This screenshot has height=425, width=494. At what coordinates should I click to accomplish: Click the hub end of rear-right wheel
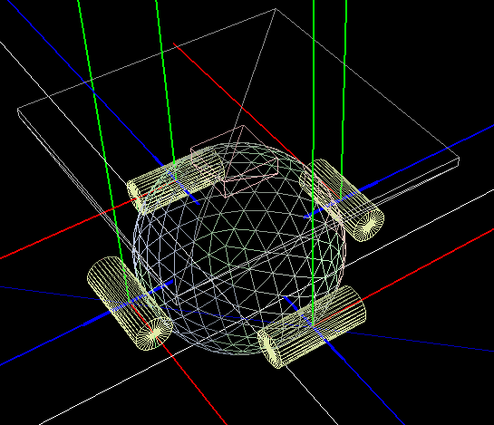pos(369,225)
